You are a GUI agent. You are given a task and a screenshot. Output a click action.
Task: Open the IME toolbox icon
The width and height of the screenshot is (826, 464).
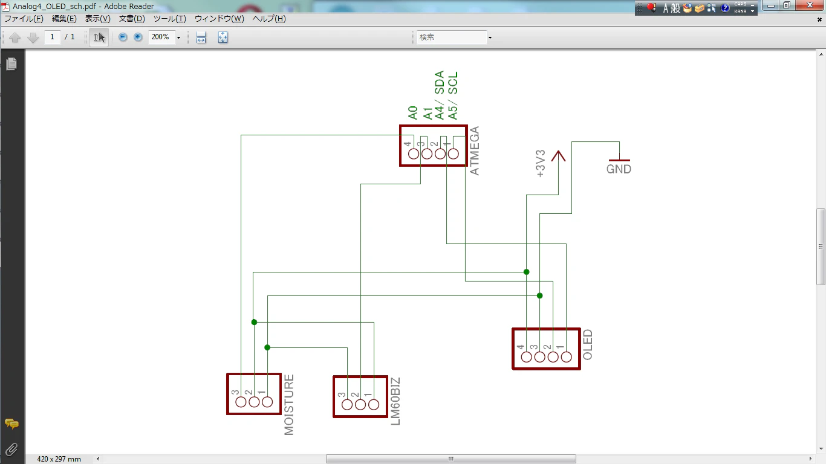[x=699, y=8]
